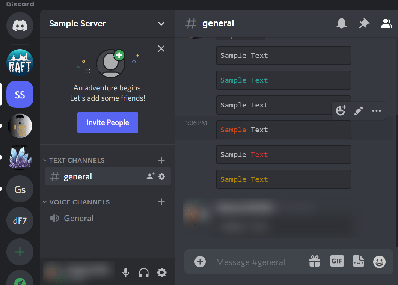Deafen audio with the headphones icon

[x=143, y=273]
